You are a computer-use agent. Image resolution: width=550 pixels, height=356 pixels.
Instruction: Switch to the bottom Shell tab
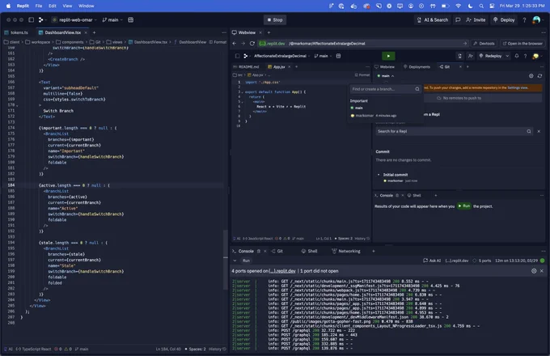(309, 251)
